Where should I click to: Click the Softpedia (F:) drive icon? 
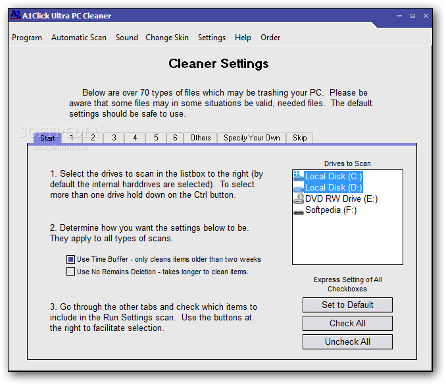point(299,212)
